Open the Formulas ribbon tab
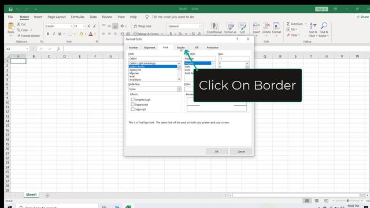This screenshot has height=208, width=370. (77, 17)
